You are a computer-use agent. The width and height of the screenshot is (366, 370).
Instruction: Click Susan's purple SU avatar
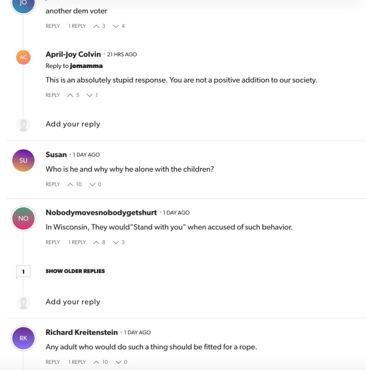[23, 160]
